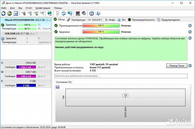Click green check icon of Hitachi Здоровье
The width and height of the screenshot is (195, 129).
pos(3,25)
